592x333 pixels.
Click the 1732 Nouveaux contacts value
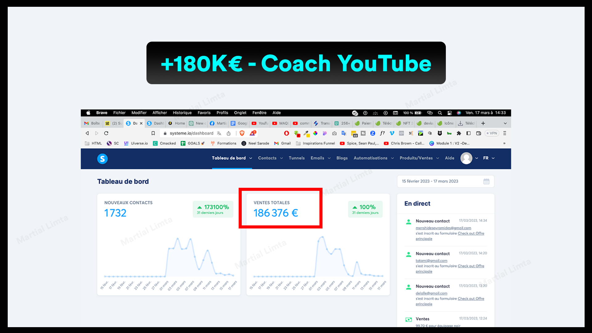pos(115,213)
